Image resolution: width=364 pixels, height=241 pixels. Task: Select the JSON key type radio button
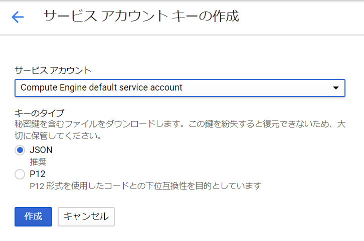click(x=20, y=150)
